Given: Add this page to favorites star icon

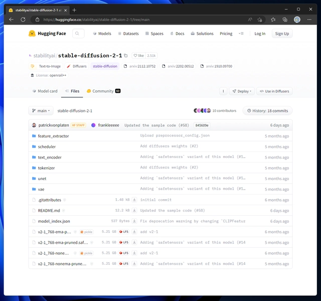Looking at the screenshot, I should (x=260, y=20).
